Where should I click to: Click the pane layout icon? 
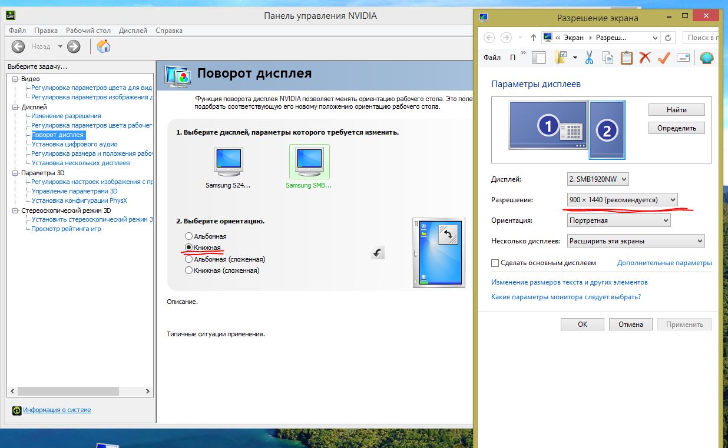point(539,58)
